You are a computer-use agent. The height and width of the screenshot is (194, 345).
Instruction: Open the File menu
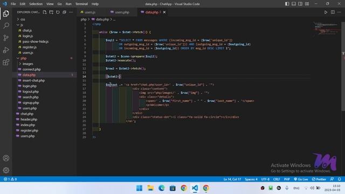(x=13, y=4)
